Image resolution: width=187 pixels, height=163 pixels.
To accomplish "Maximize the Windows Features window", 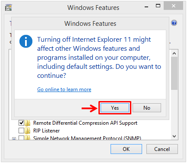I will click(x=158, y=6).
